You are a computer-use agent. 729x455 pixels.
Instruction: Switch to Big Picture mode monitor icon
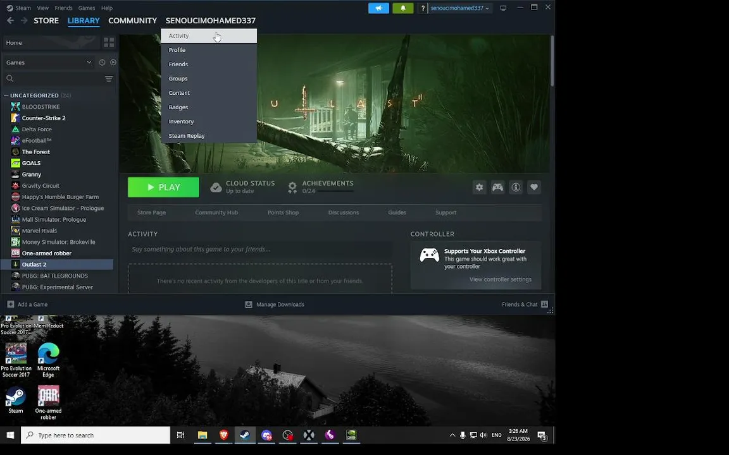(x=503, y=8)
